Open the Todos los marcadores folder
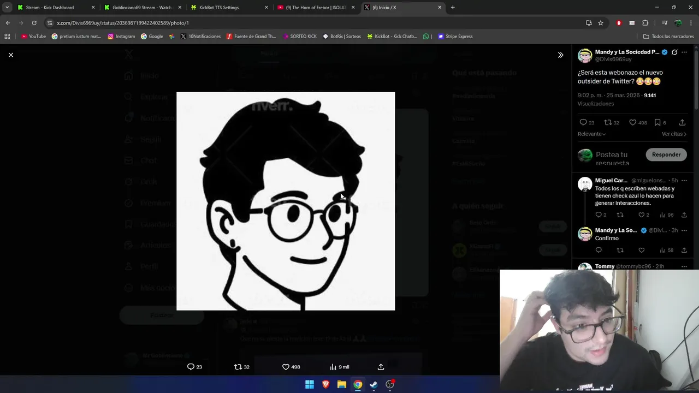 pos(668,37)
